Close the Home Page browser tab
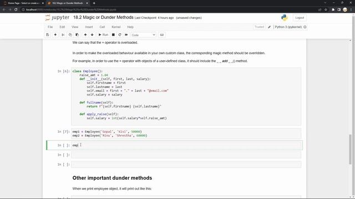Image resolution: width=355 pixels, height=199 pixels. [x=43, y=3]
